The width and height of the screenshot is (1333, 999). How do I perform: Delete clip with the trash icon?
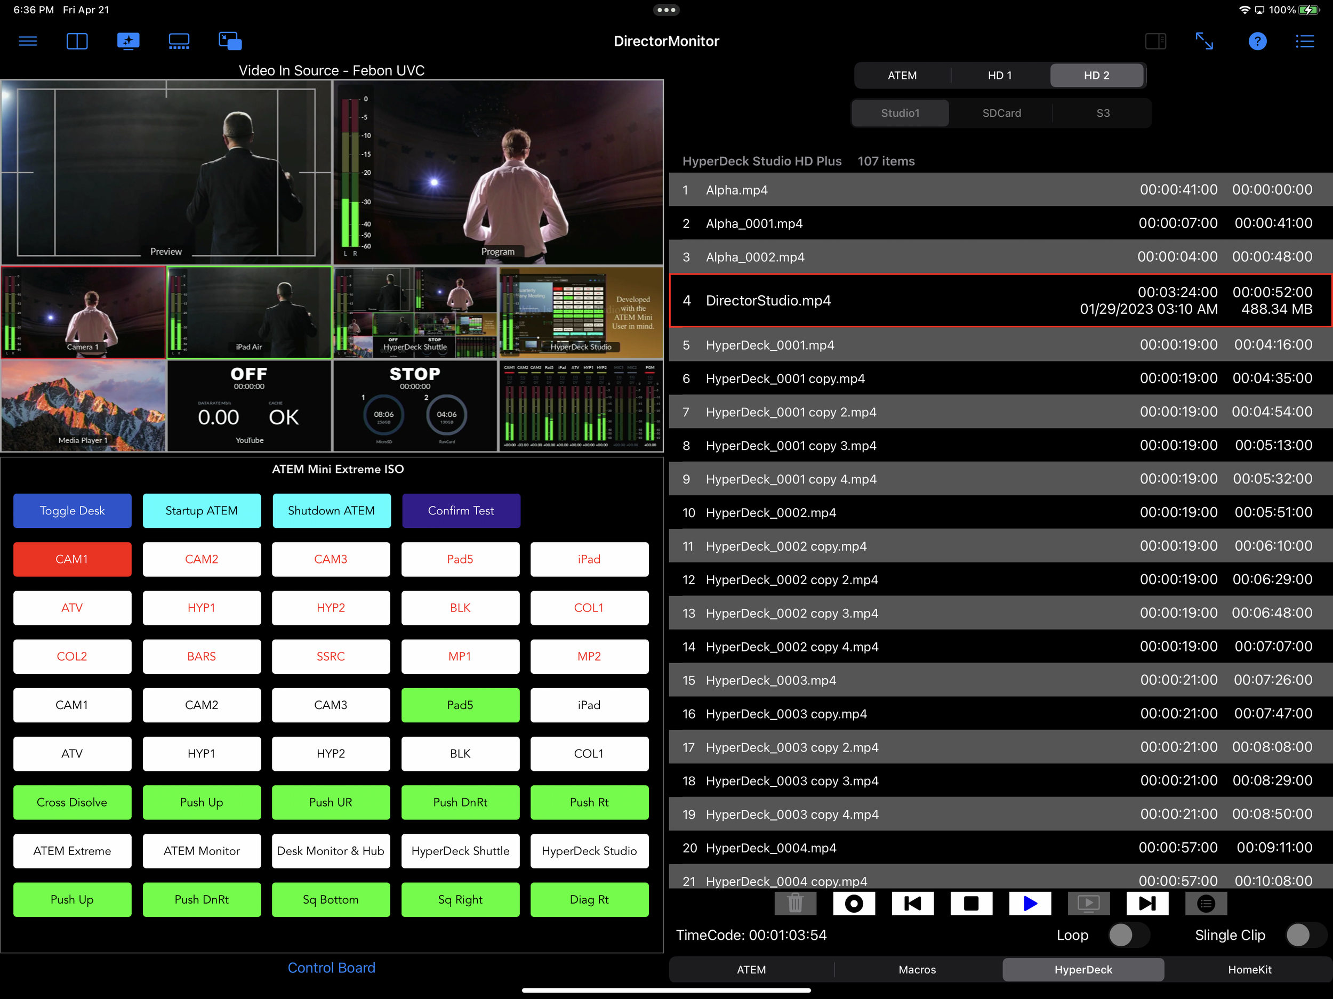tap(795, 903)
